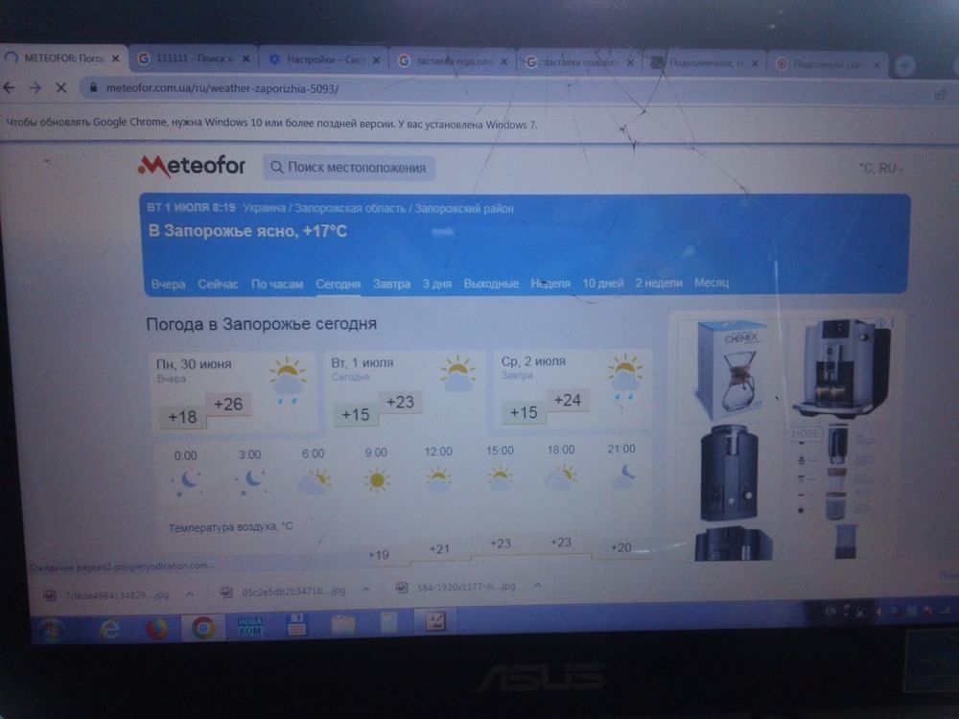The width and height of the screenshot is (959, 719).
Task: Click the night cloud icon under 21:00
Action: pyautogui.click(x=622, y=475)
